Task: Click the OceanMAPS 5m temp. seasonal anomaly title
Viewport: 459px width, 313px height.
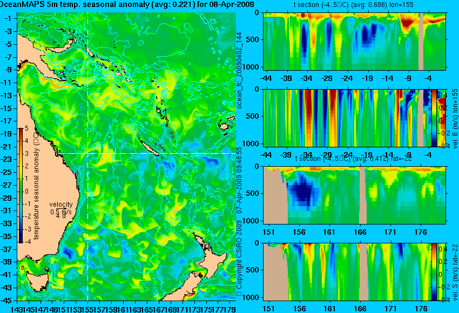Action: [x=127, y=5]
